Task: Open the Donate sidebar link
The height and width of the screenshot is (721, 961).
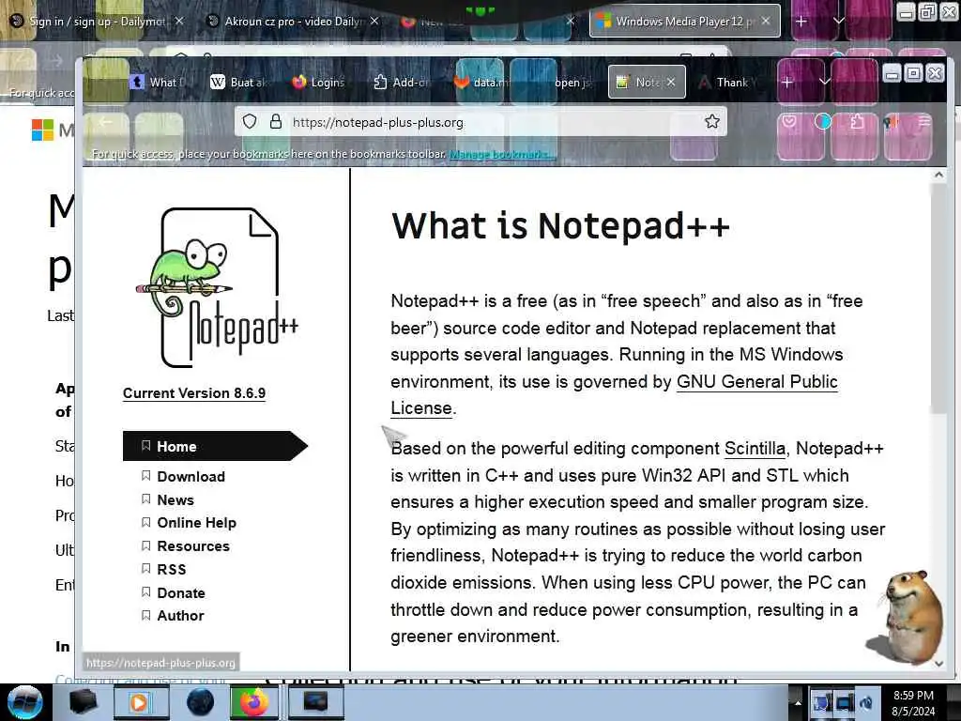Action: coord(181,593)
